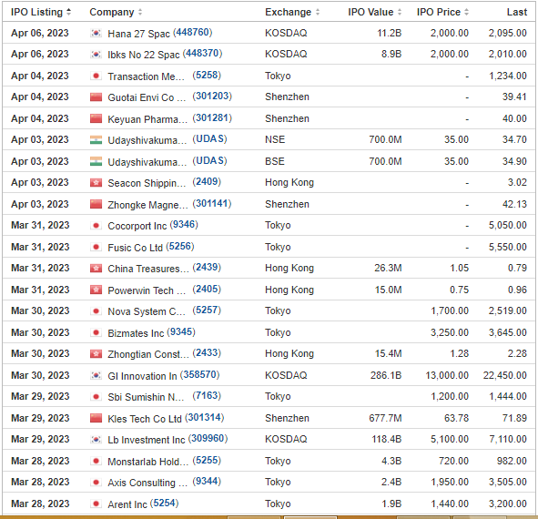
Task: Click the South Korea flag beside Hana 27 Spac
Action: [x=96, y=33]
